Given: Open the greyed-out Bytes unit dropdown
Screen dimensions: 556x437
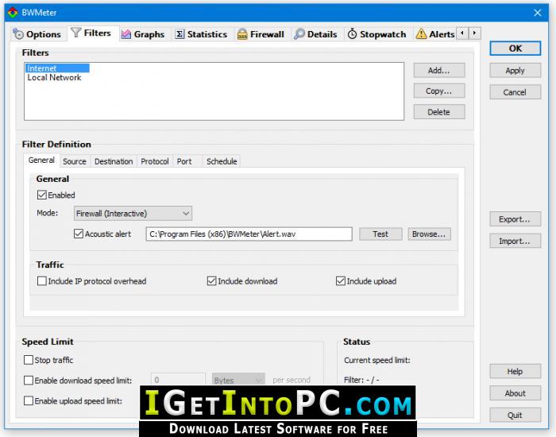Looking at the screenshot, I should [238, 380].
